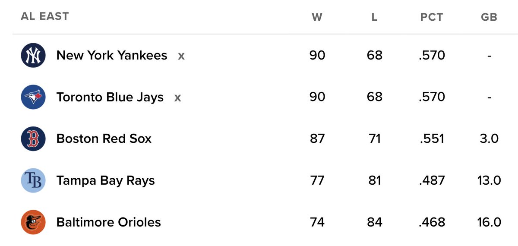Click the Tampa Bay Rays logo
This screenshot has height=246, width=518.
pos(33,180)
